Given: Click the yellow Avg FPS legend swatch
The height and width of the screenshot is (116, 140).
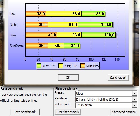Looking at the screenshot, I should tap(61, 66).
